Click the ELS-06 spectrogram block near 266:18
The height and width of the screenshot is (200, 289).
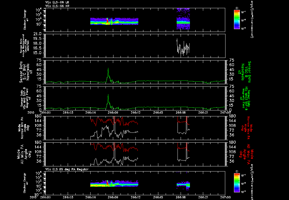(x=183, y=19)
